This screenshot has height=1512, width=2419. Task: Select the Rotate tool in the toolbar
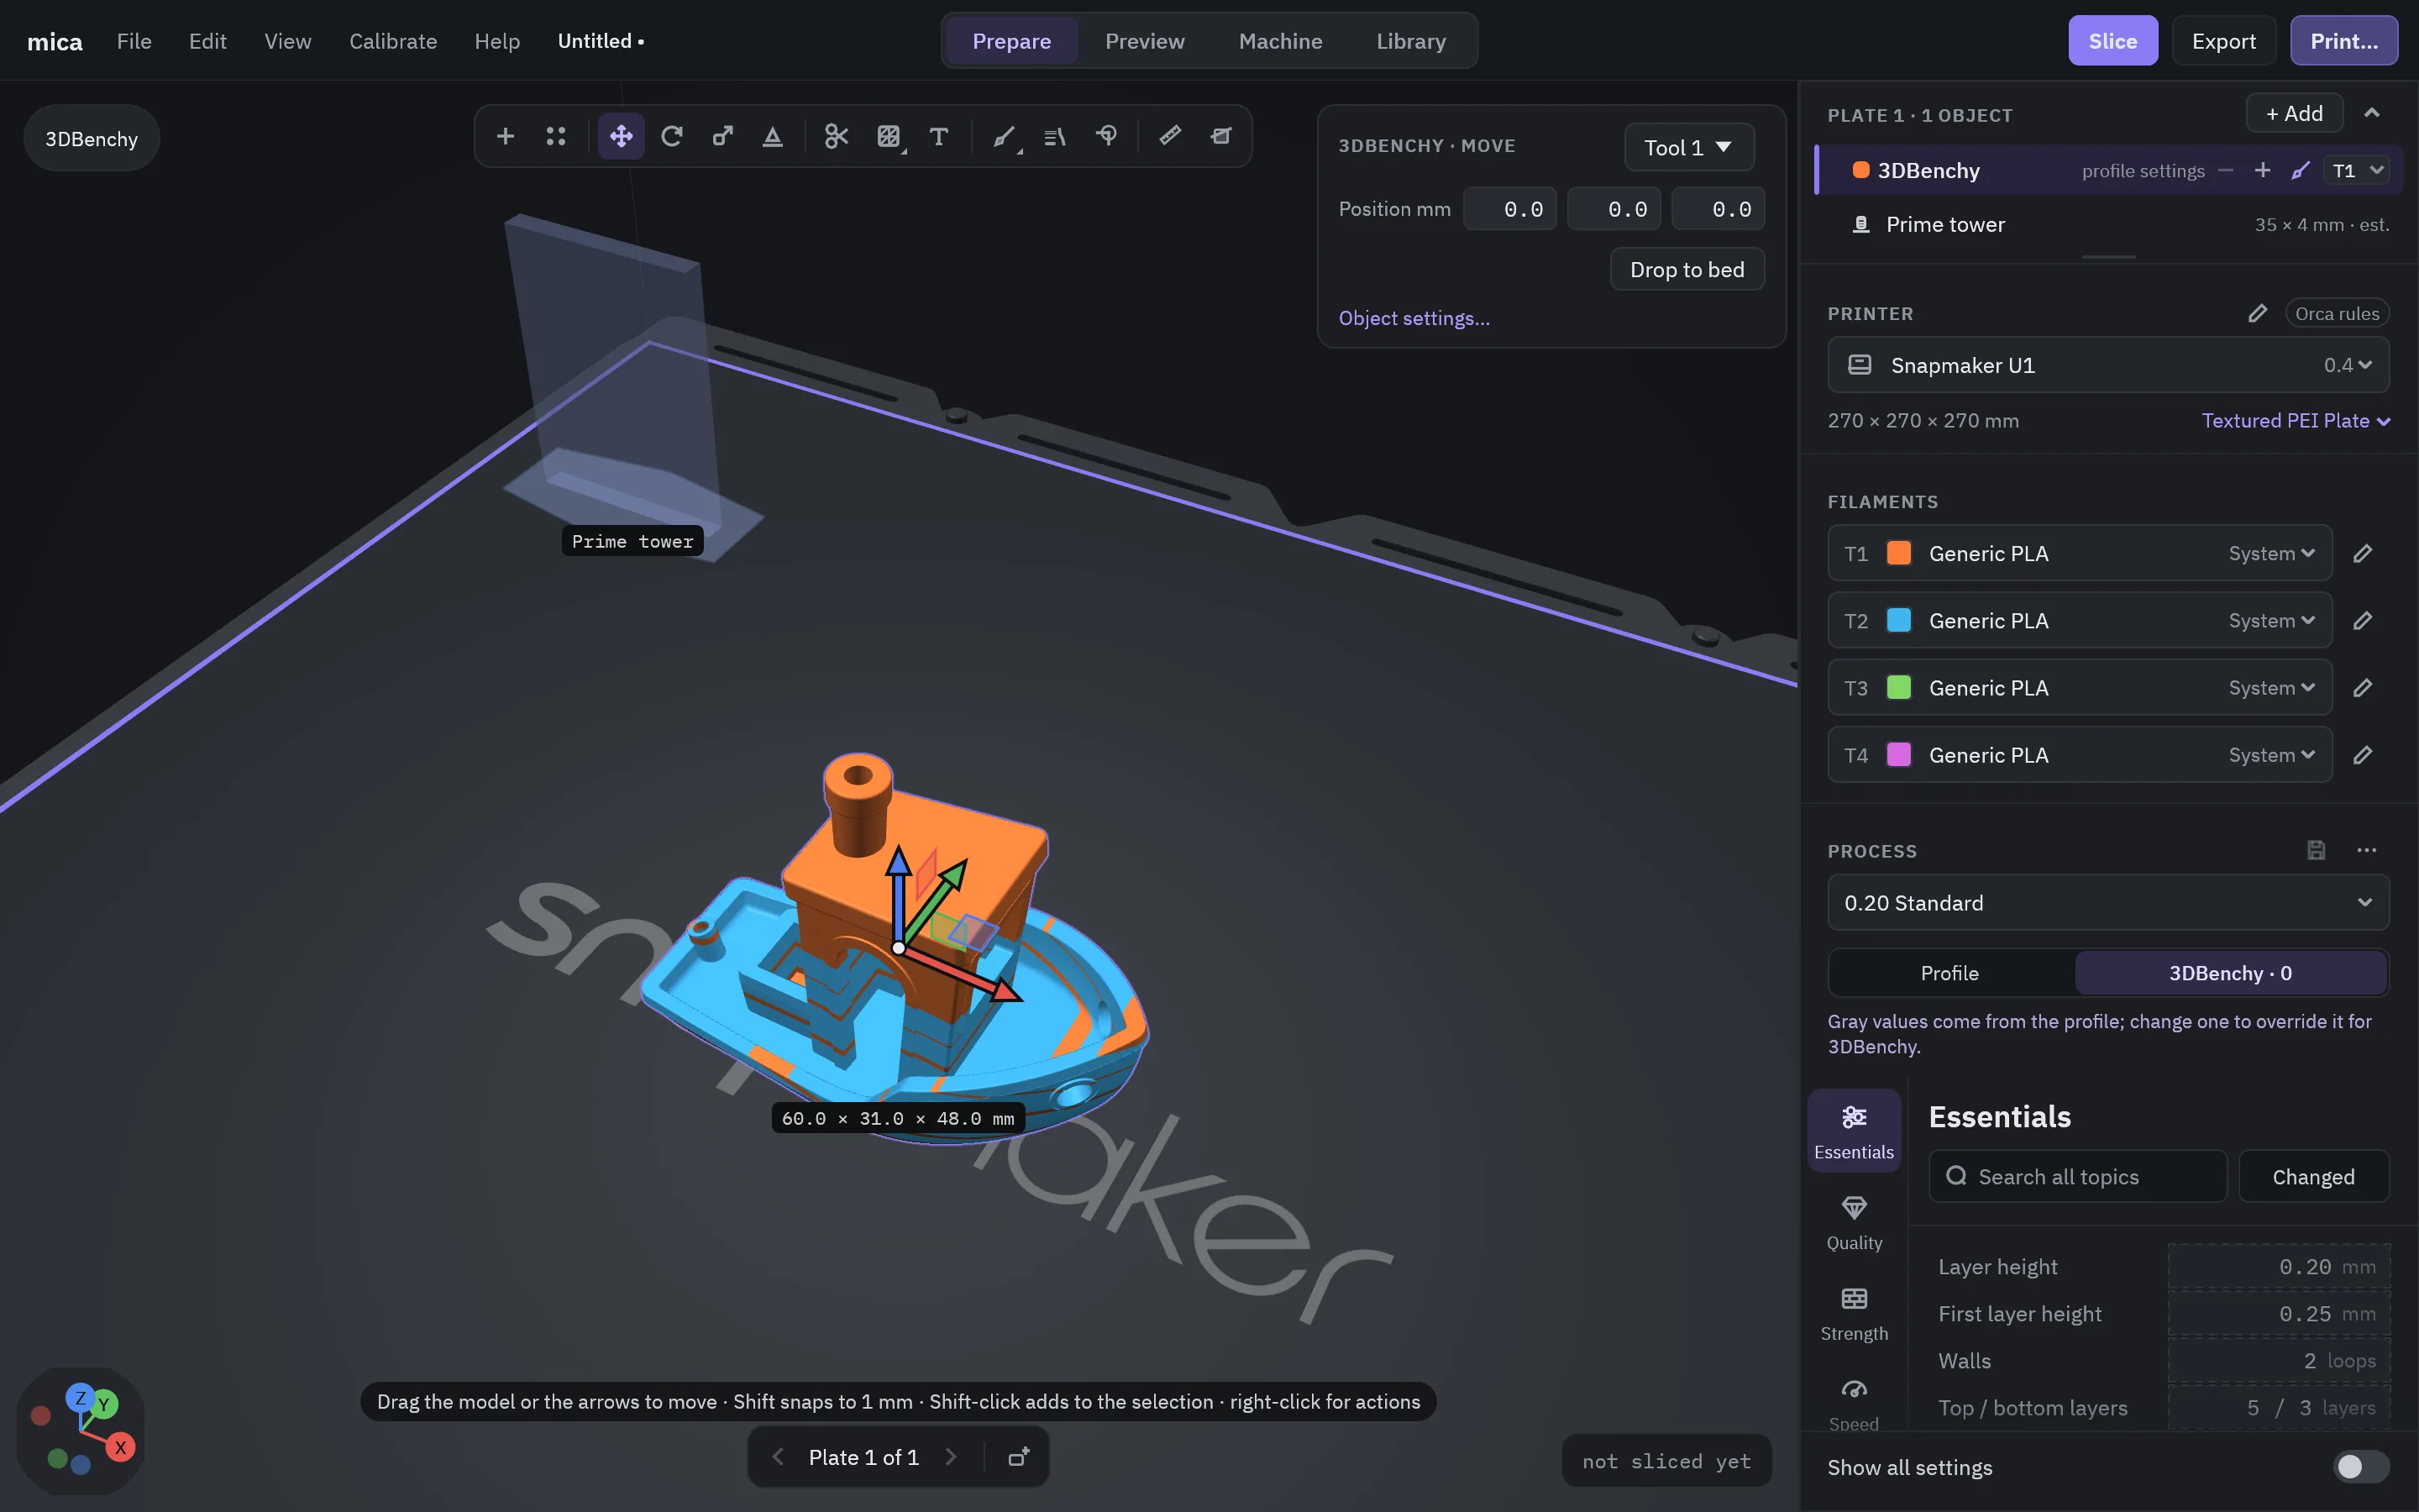672,136
